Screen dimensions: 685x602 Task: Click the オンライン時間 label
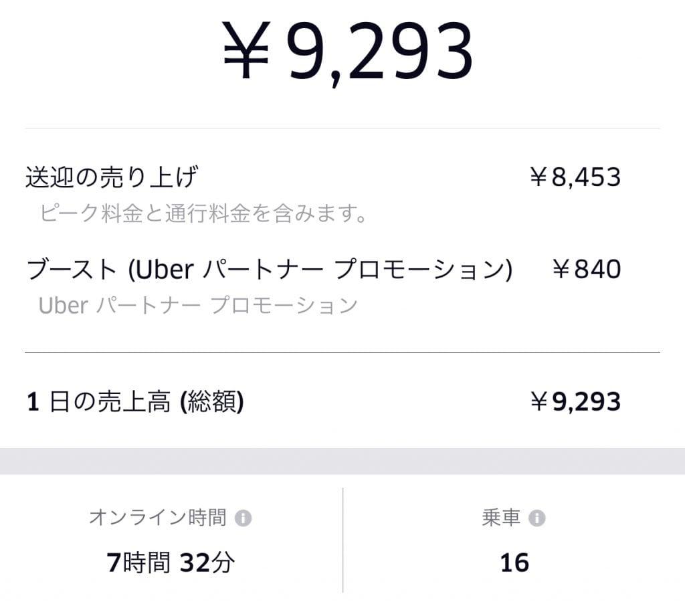157,518
